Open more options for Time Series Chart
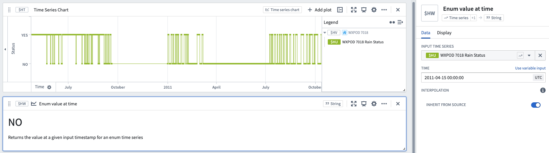 pos(384,10)
